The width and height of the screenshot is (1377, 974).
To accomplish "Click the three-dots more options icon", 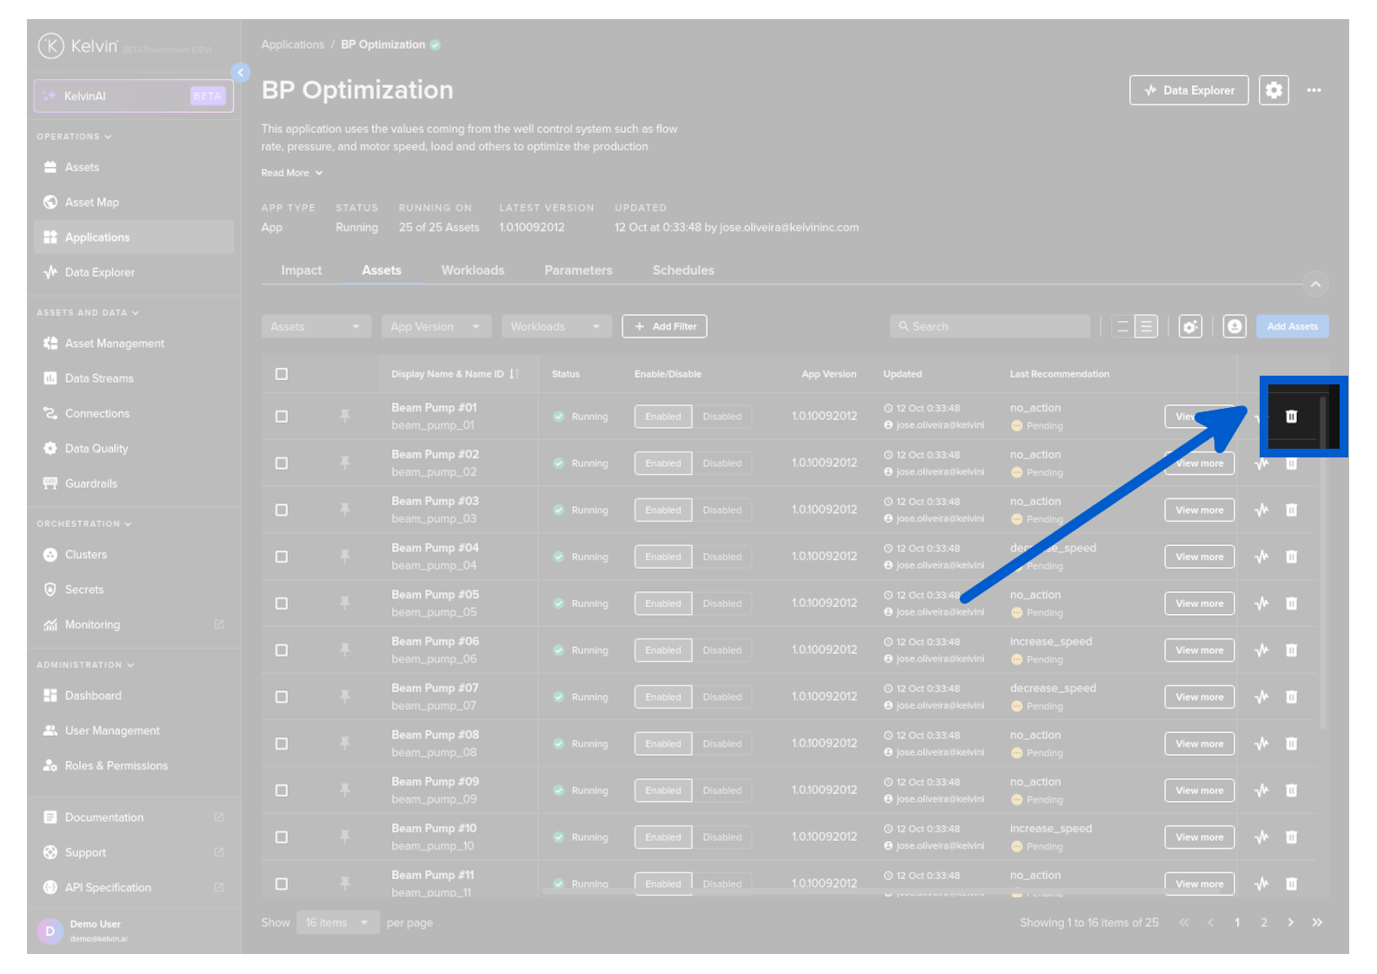I will (x=1314, y=90).
